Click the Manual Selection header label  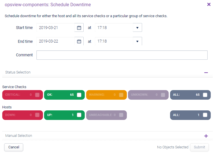19,136
